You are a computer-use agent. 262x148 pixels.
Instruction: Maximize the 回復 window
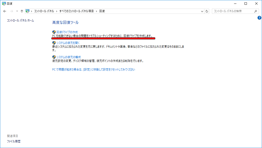[246, 4]
